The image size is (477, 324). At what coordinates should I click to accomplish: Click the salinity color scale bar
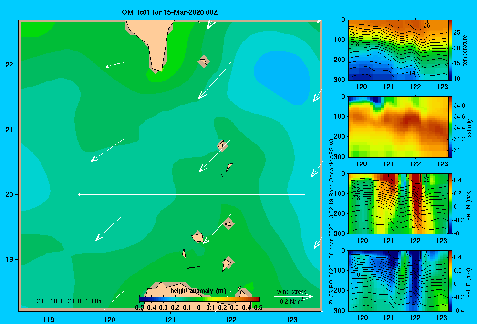pos(450,127)
